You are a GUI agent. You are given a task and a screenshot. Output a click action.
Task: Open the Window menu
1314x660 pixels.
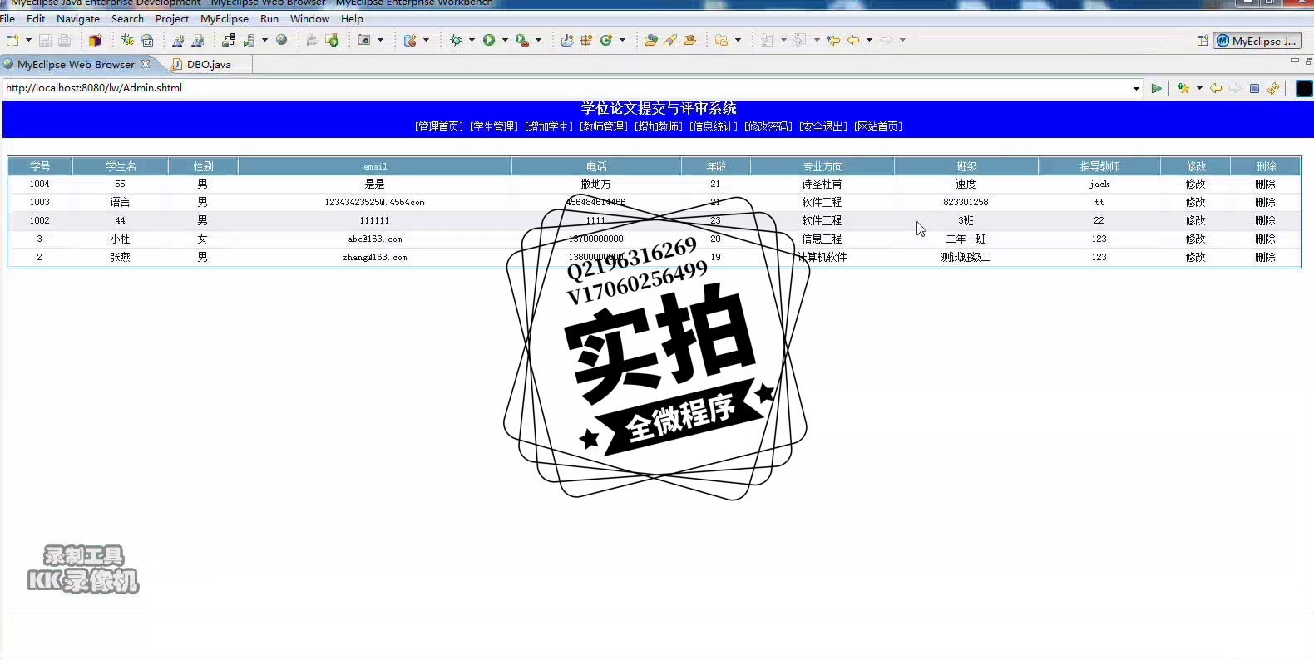(309, 18)
